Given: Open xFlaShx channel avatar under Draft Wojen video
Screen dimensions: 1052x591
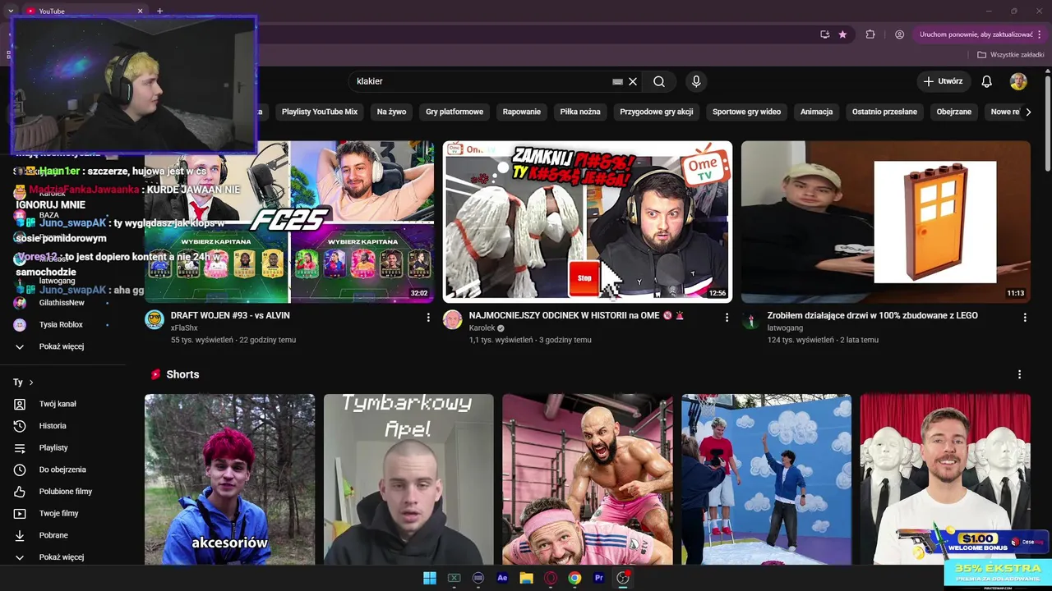Looking at the screenshot, I should 155,320.
